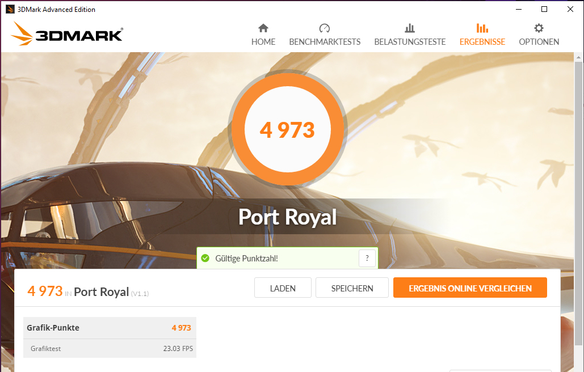Switch to the BELASTUNGSTESTE tab
This screenshot has width=584, height=372.
tap(410, 41)
